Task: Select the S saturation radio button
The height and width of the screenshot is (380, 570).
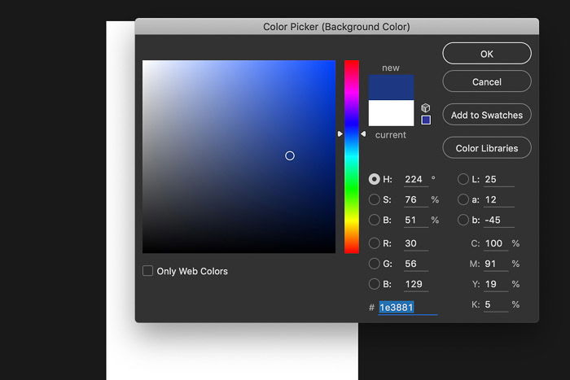Action: (374, 199)
